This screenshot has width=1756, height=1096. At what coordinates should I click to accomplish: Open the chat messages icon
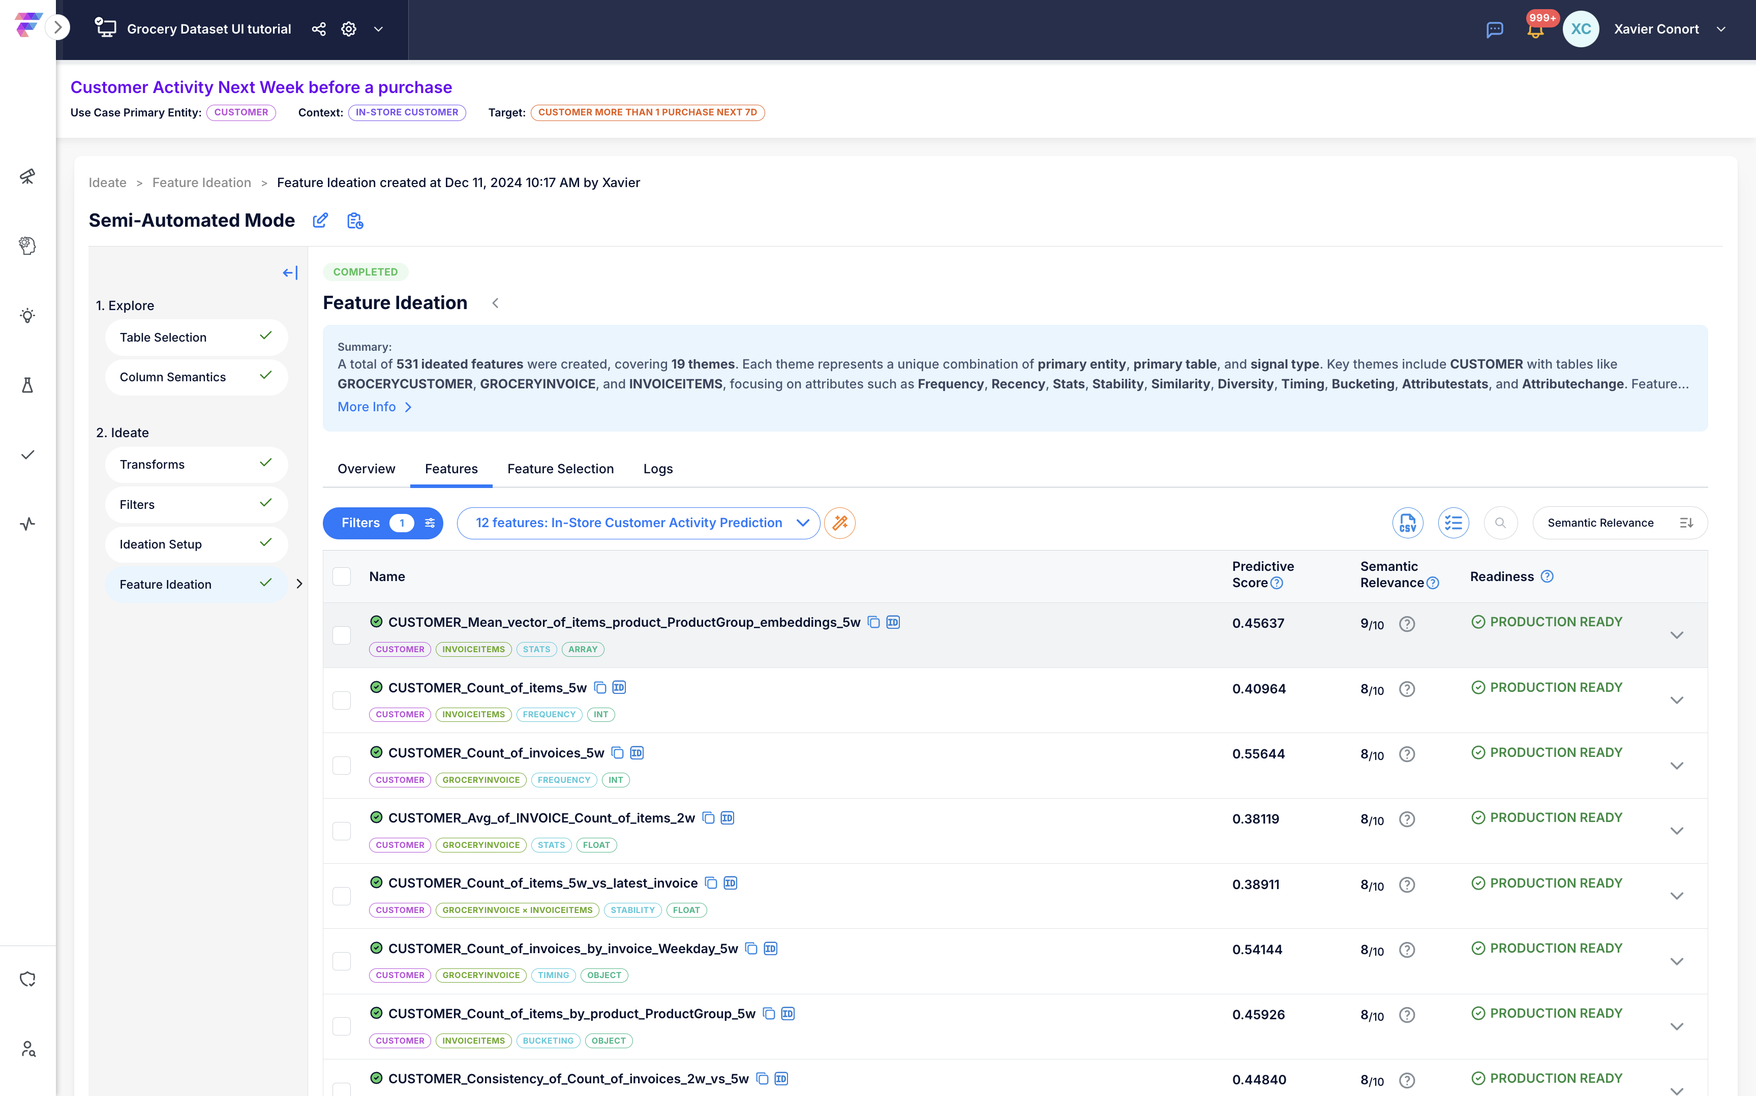pos(1494,29)
